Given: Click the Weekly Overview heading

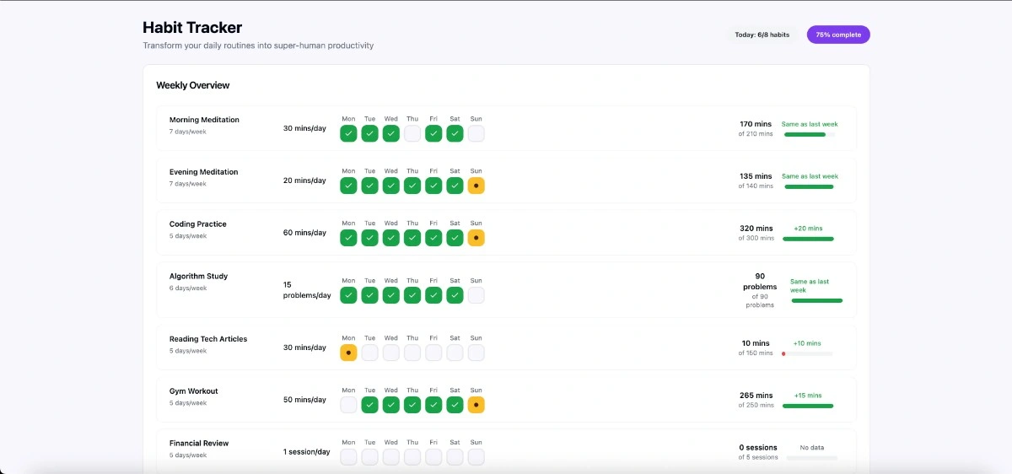Looking at the screenshot, I should click(192, 85).
